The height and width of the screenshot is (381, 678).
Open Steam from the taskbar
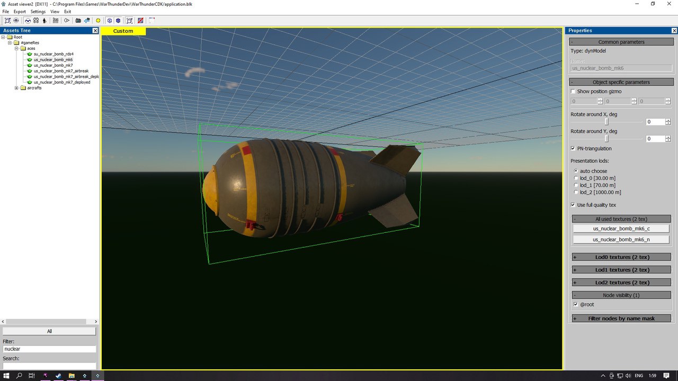pos(58,376)
